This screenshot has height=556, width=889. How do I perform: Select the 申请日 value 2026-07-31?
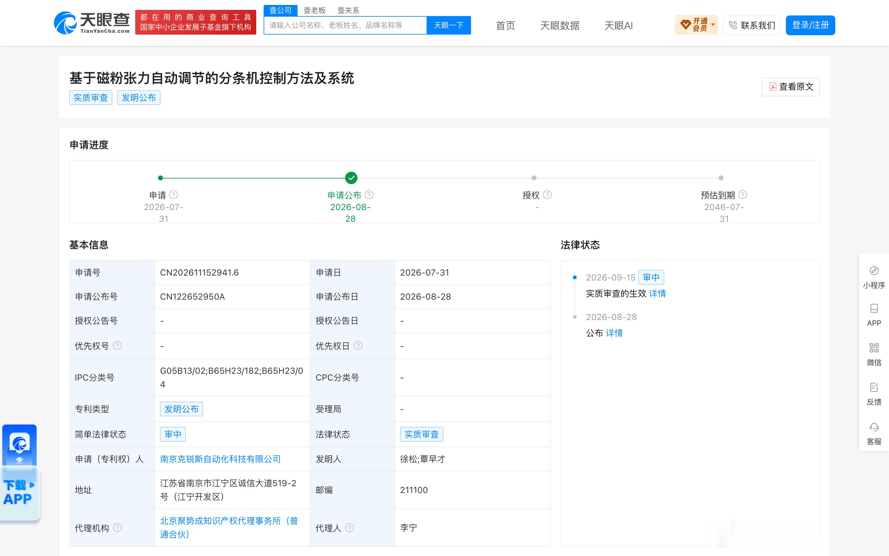pyautogui.click(x=425, y=272)
